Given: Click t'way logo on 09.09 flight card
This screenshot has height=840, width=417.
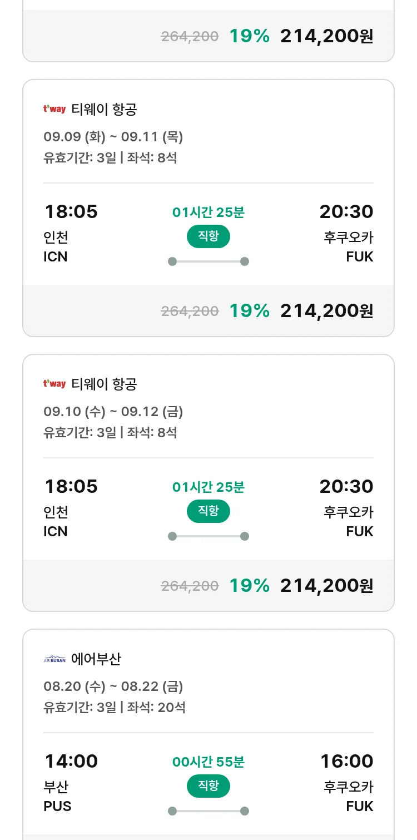Looking at the screenshot, I should [x=54, y=109].
